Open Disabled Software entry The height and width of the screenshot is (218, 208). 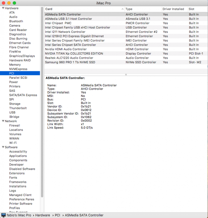click(x=22, y=169)
